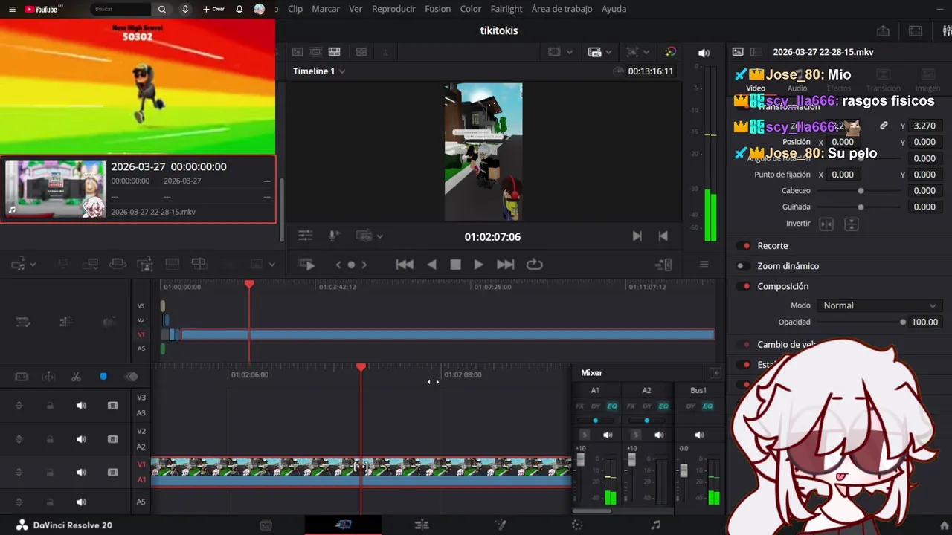Click the Append to end icon
The width and height of the screenshot is (952, 535).
click(90, 264)
